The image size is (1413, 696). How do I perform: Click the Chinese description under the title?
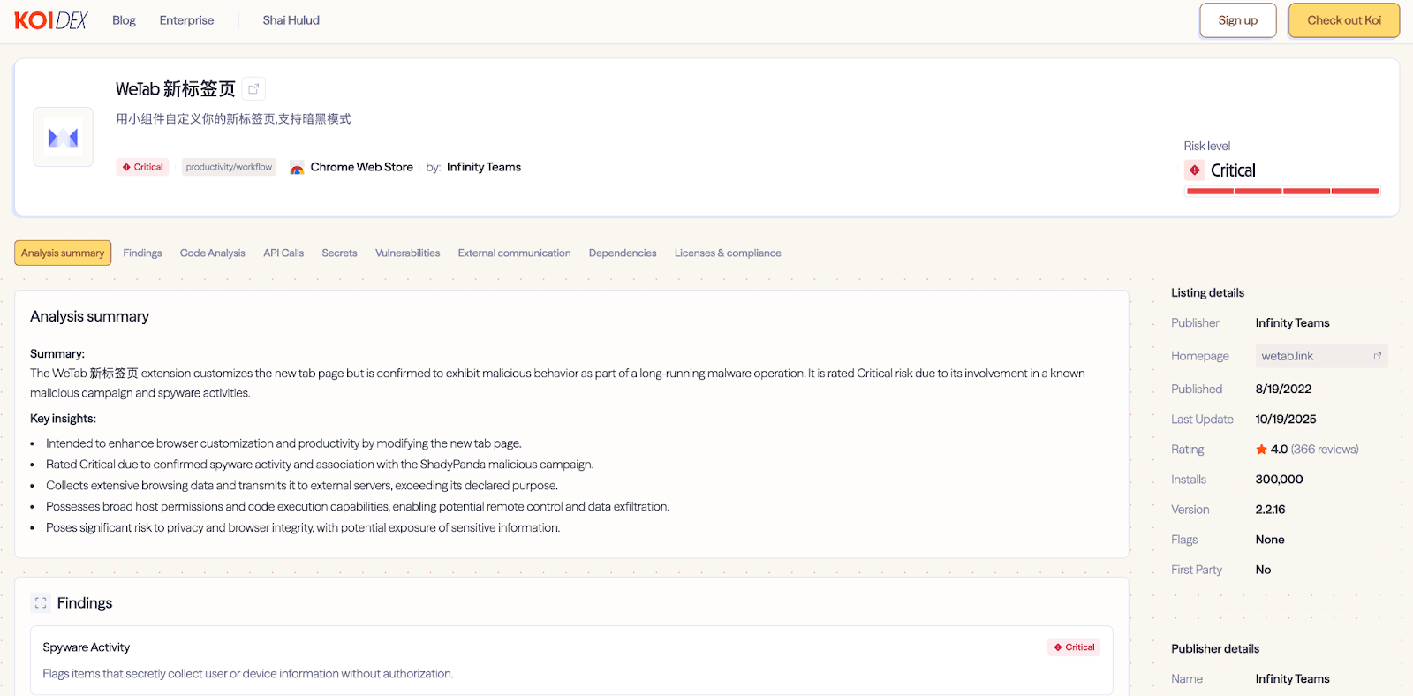(x=233, y=119)
